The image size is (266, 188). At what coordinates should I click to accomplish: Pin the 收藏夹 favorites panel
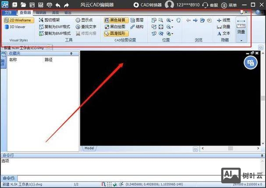[x=71, y=53]
